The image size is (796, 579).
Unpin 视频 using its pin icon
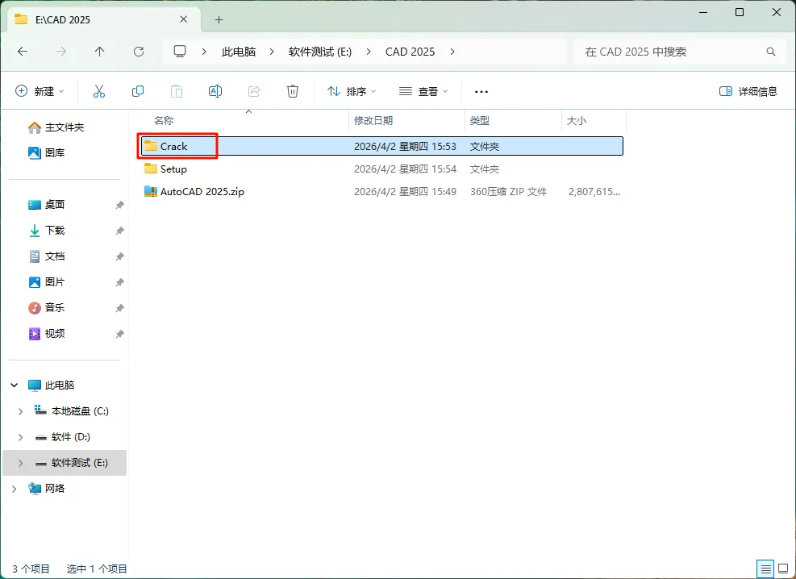[x=119, y=334]
